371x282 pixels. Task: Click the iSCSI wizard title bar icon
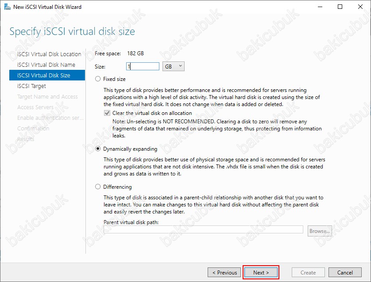8,7
